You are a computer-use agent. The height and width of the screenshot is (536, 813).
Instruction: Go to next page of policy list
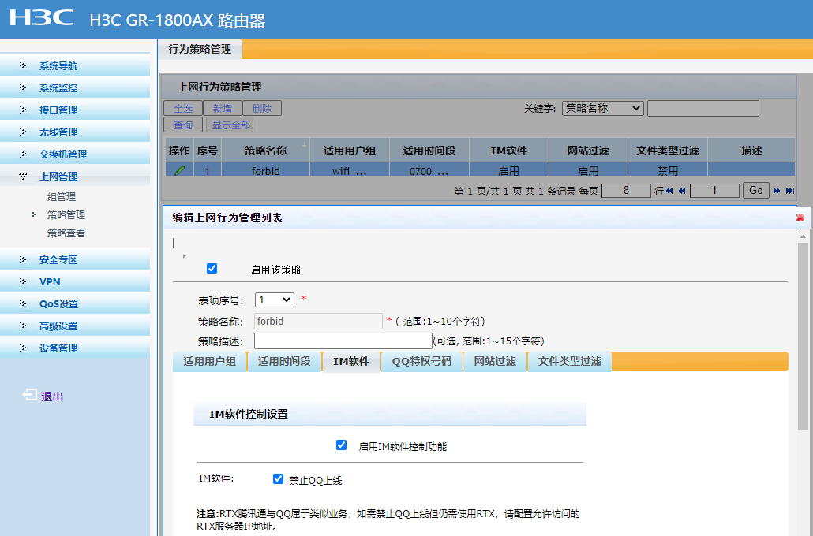click(x=777, y=191)
